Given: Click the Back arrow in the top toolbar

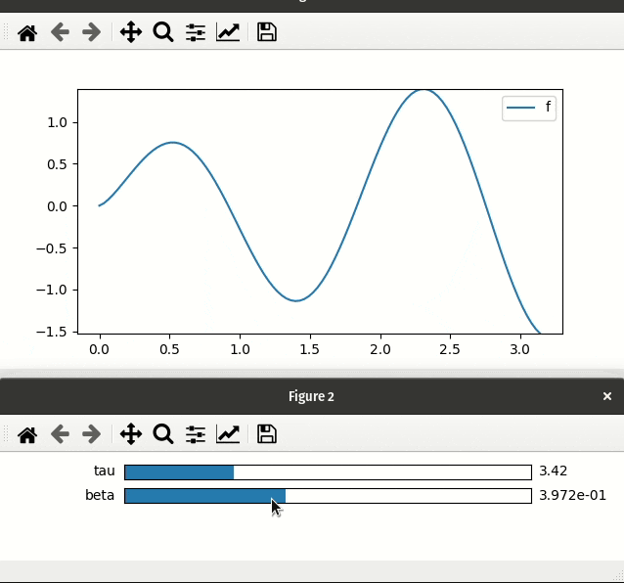Looking at the screenshot, I should [61, 32].
